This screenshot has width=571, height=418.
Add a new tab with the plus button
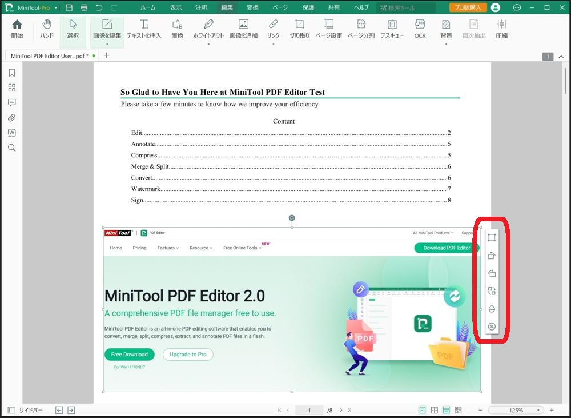click(107, 55)
